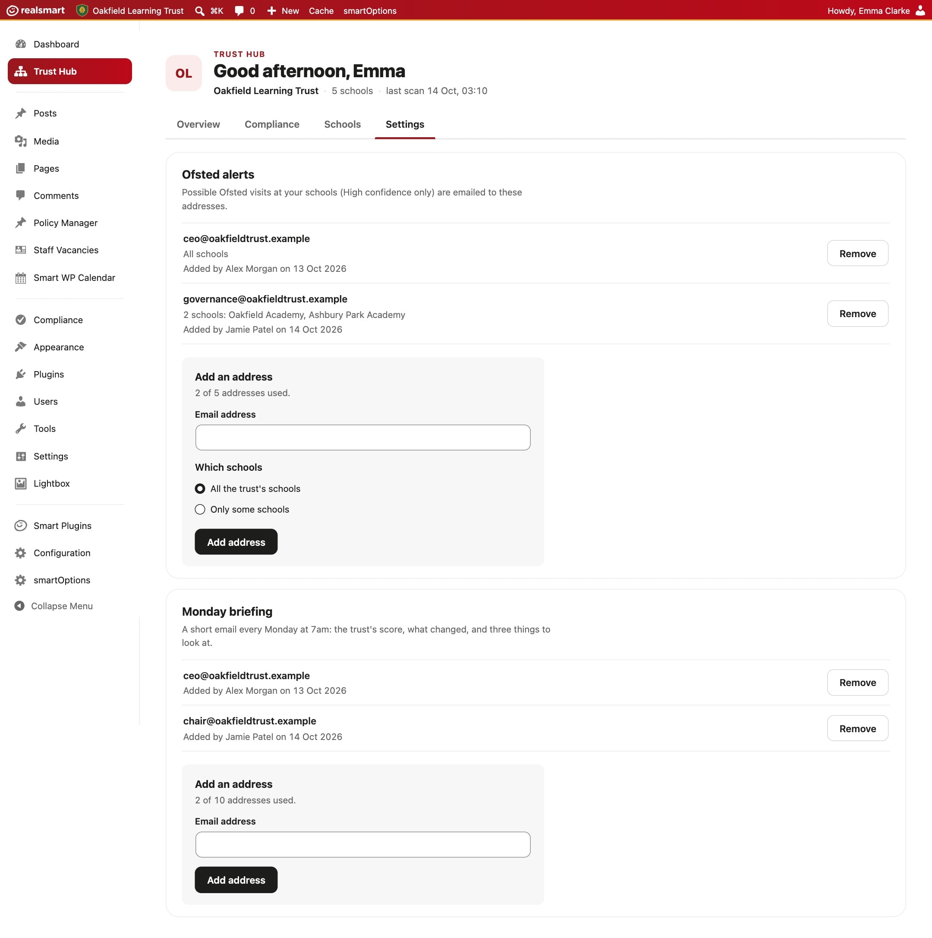The width and height of the screenshot is (932, 938).
Task: Focus Monday briefing email address field
Action: pyautogui.click(x=362, y=844)
